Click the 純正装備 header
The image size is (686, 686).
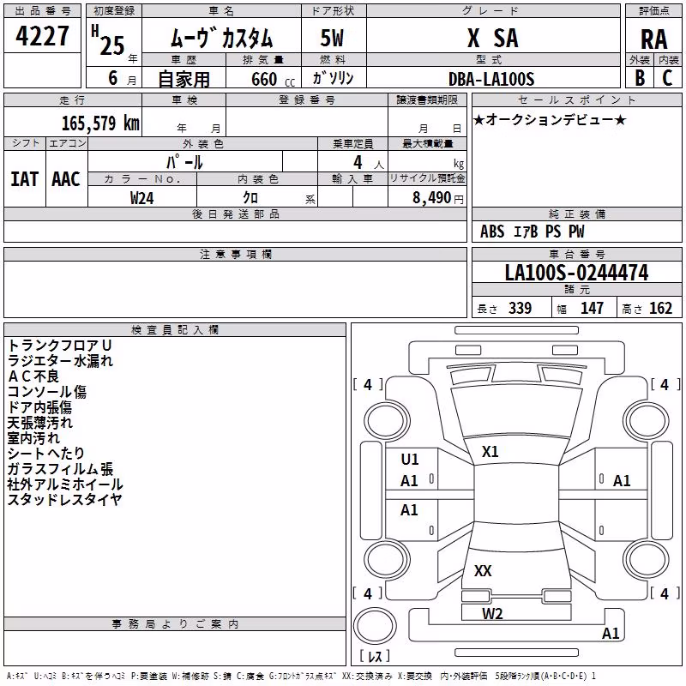pos(577,214)
